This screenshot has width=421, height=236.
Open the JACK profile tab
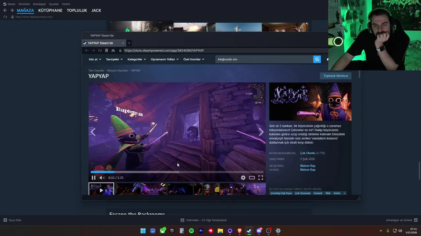(x=96, y=10)
